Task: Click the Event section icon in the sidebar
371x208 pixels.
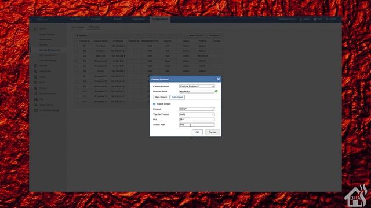Action: pyautogui.click(x=35, y=83)
